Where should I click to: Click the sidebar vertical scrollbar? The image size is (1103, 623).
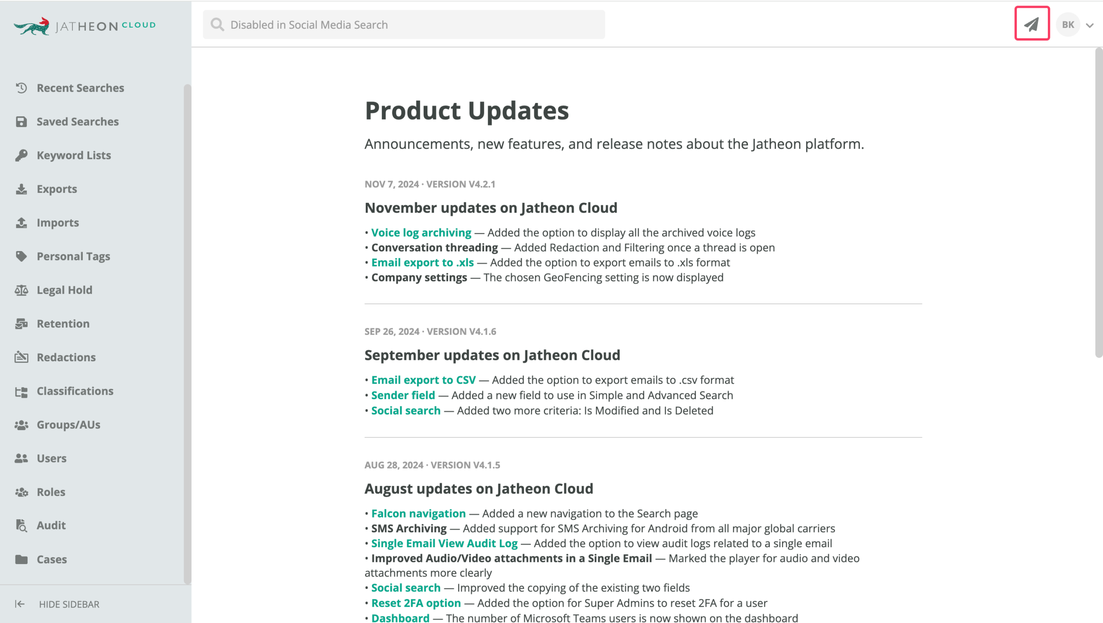coord(187,334)
